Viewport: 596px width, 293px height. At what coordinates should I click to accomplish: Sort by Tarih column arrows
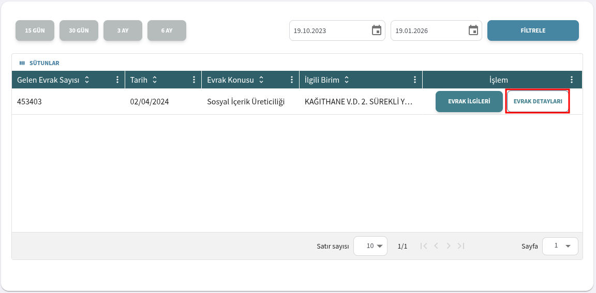click(x=155, y=80)
